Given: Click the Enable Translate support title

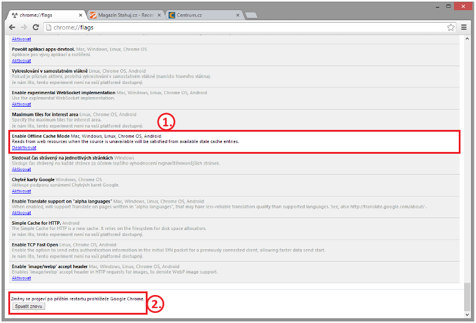Looking at the screenshot, I should point(62,201).
